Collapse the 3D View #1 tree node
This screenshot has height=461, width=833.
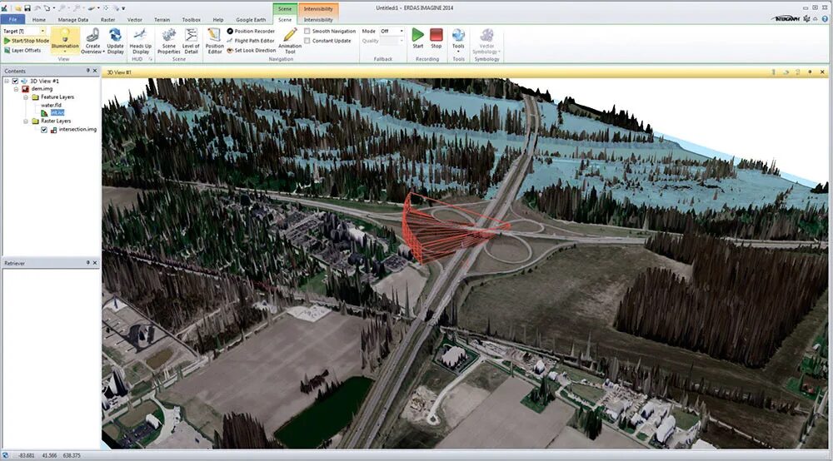pos(7,82)
